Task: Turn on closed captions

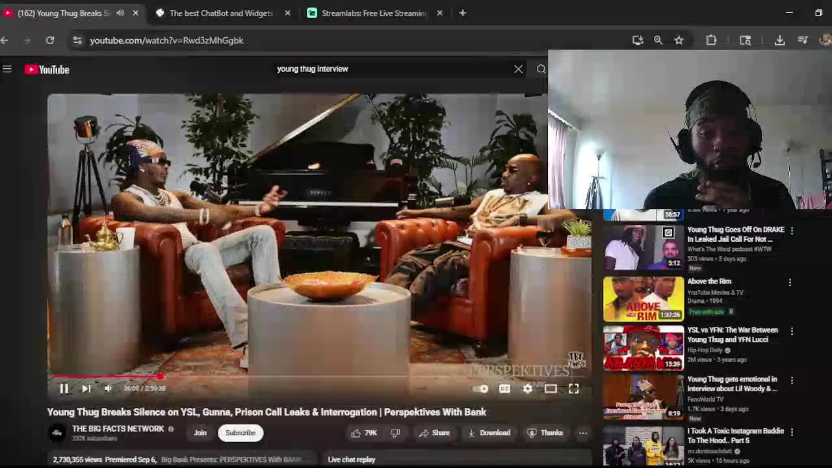Action: click(x=504, y=389)
